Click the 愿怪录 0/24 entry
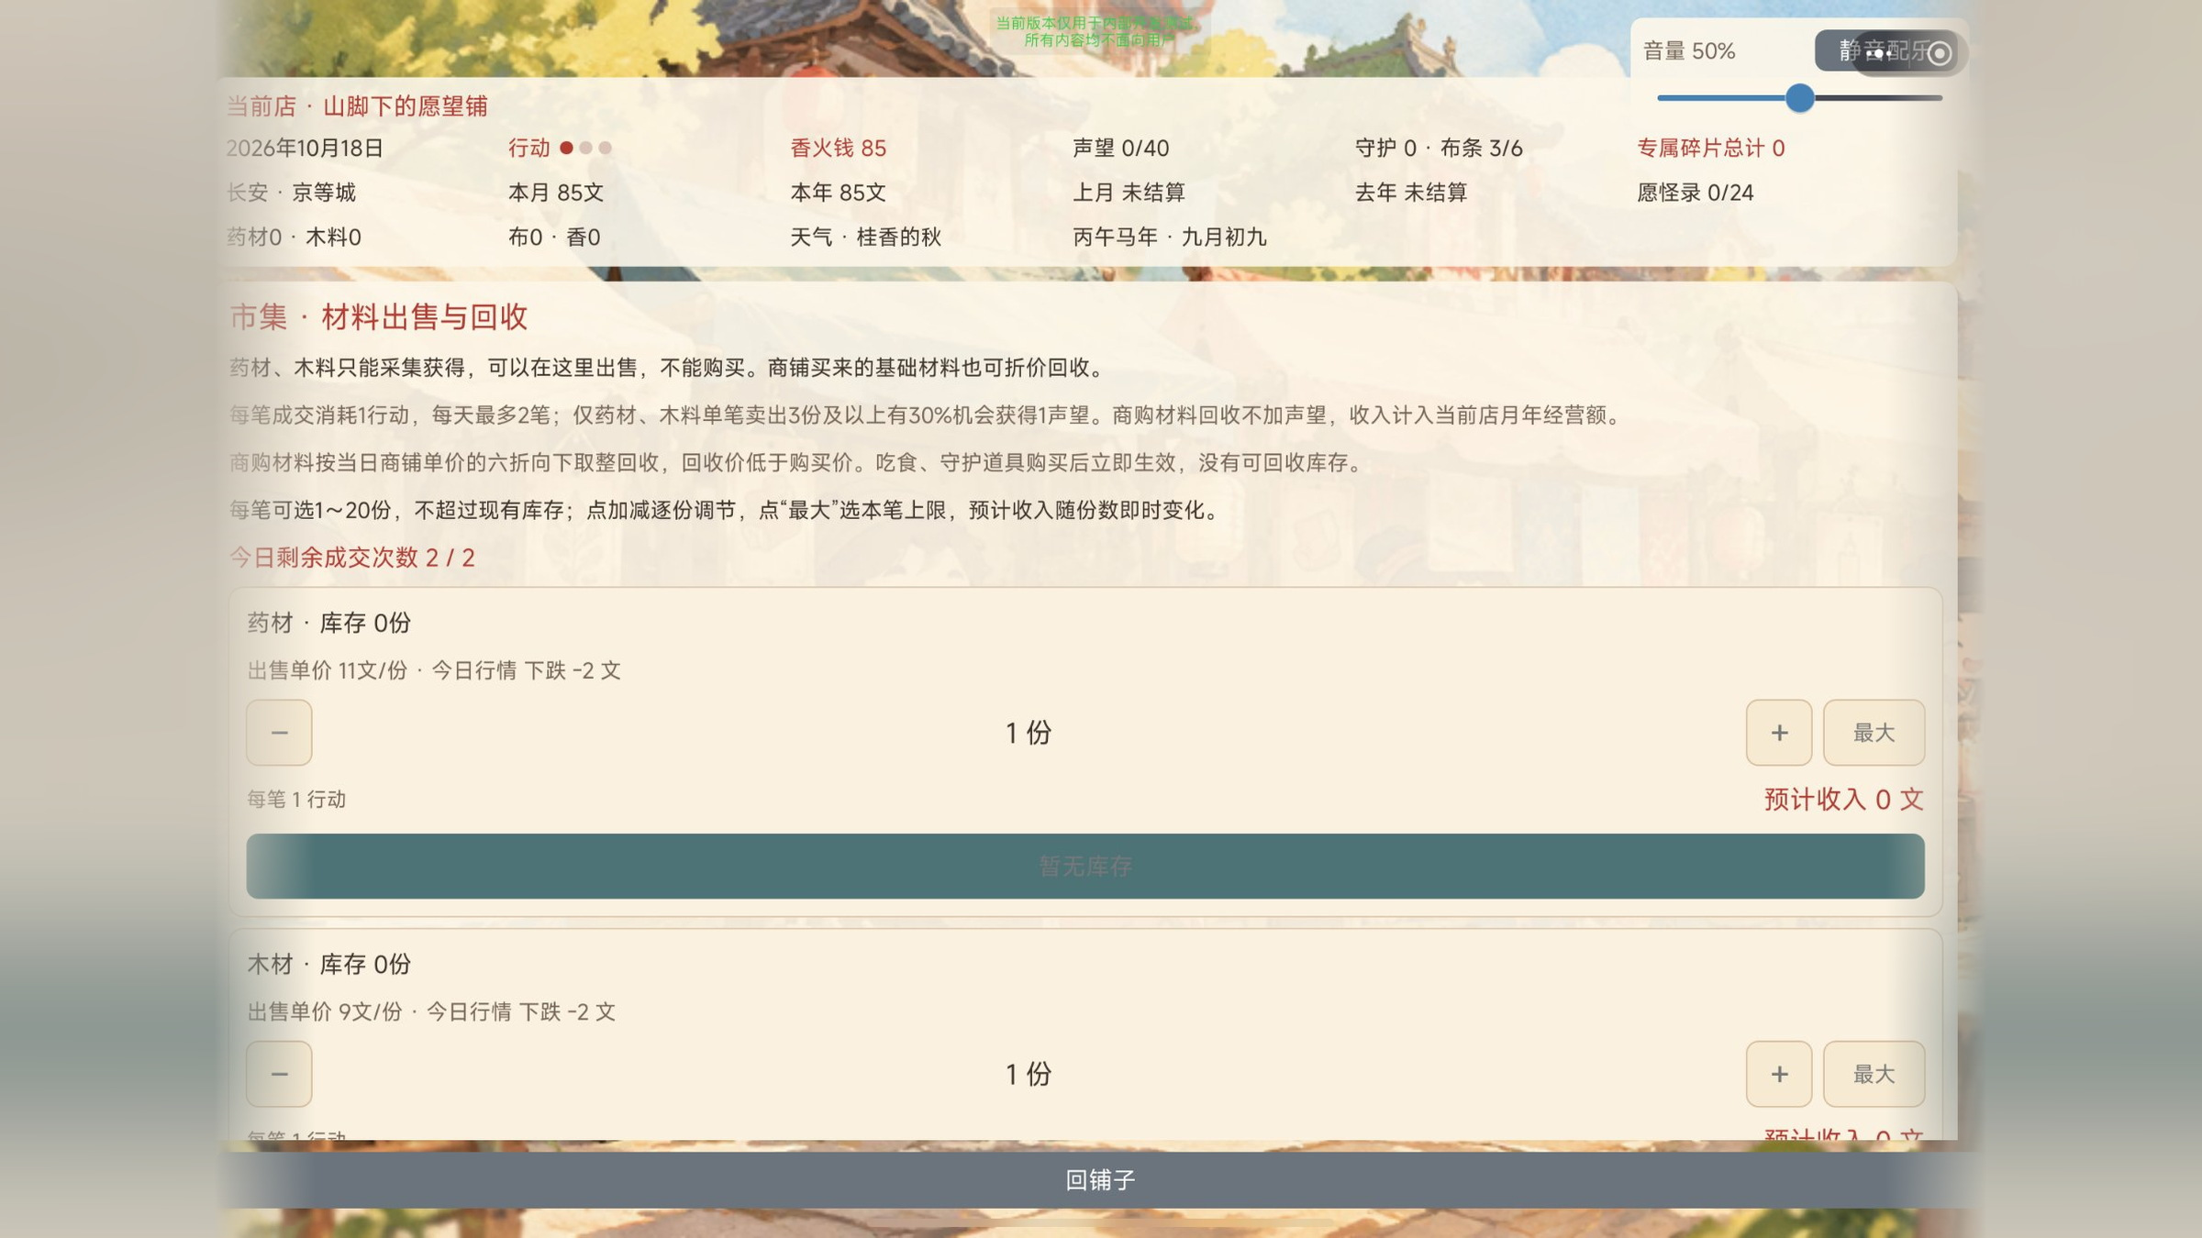2202x1238 pixels. point(1695,193)
